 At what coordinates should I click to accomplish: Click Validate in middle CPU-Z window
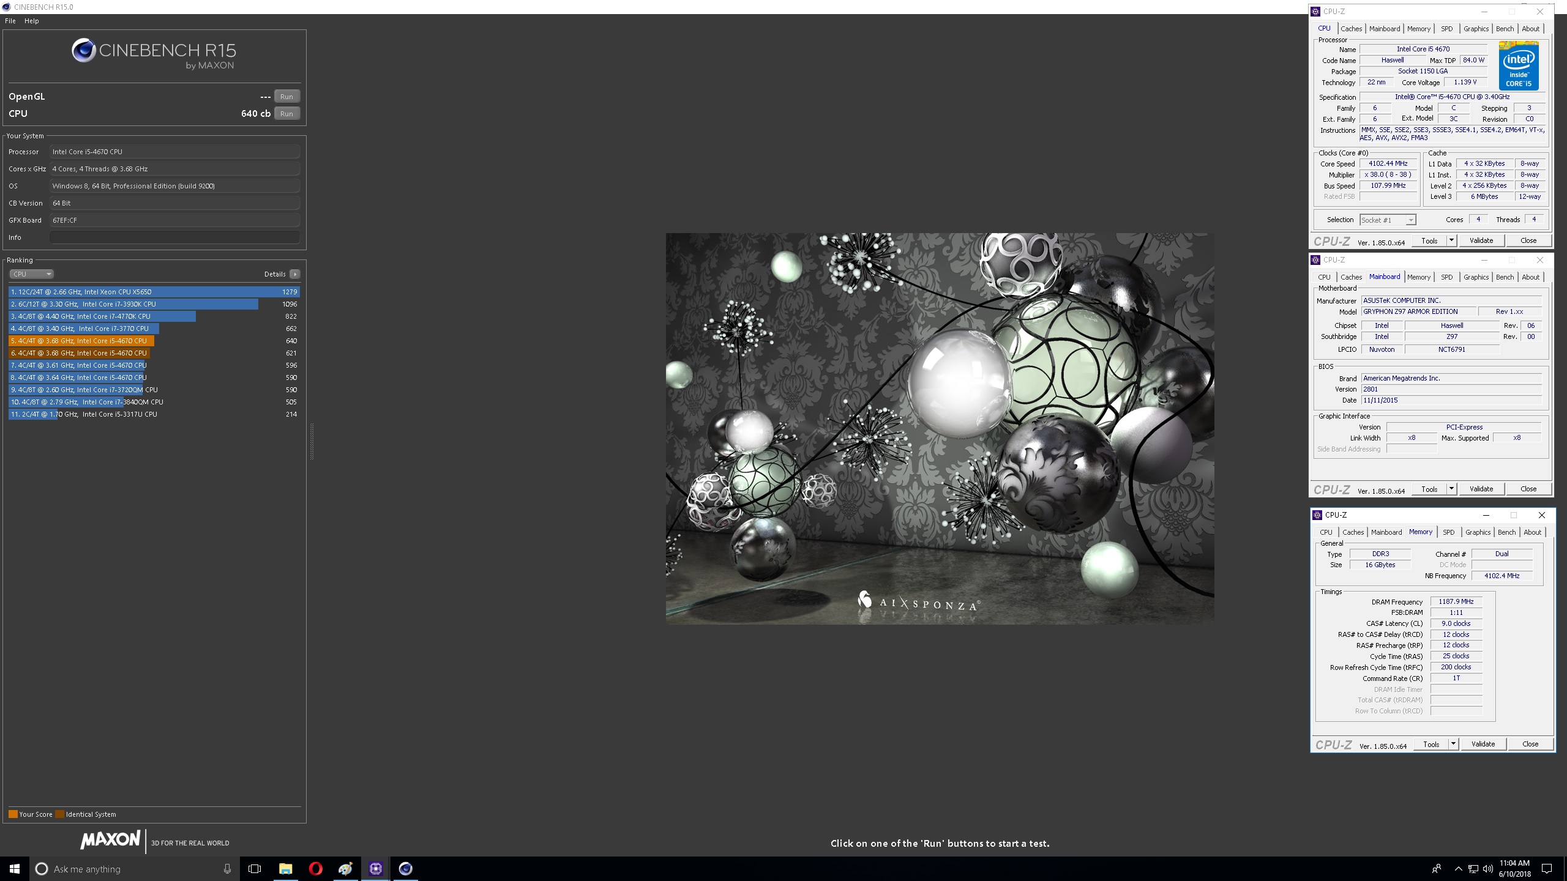coord(1481,489)
